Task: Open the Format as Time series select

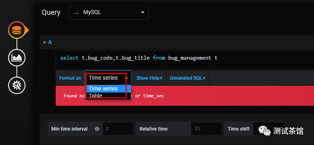Action: (108, 78)
